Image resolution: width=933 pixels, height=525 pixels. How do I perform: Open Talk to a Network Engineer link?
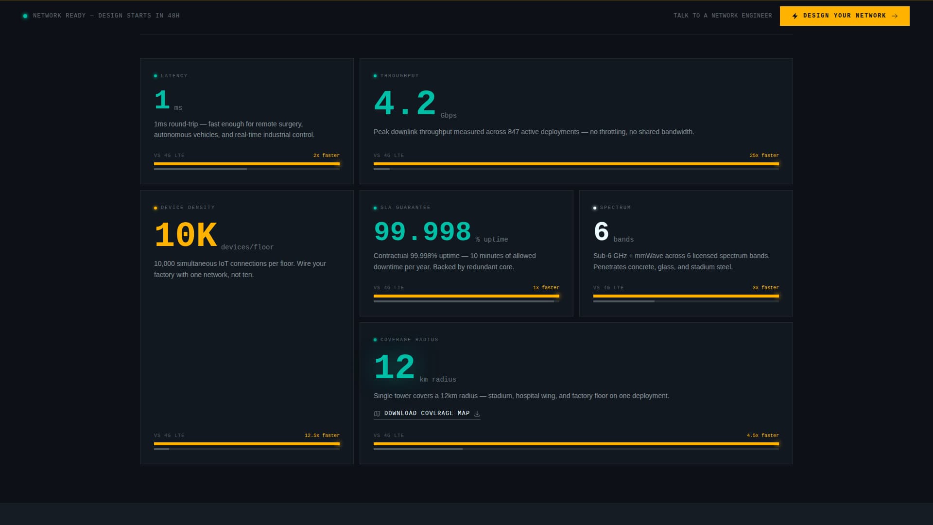[x=723, y=16]
